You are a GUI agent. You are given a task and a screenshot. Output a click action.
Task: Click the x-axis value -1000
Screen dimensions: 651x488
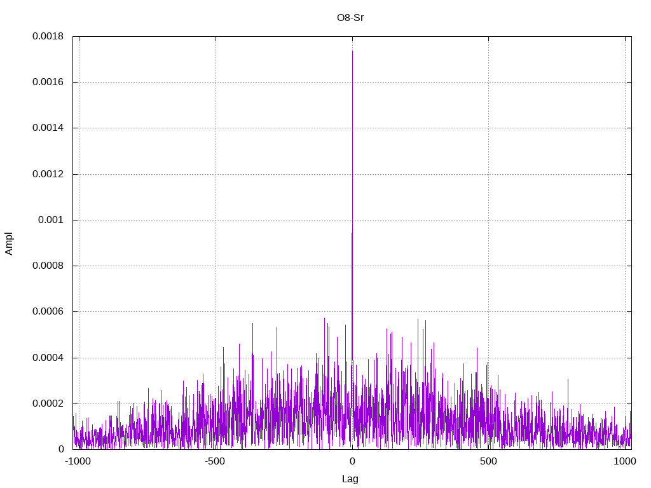pos(78,461)
